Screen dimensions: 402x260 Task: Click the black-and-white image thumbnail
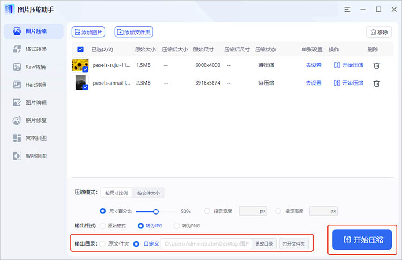(80, 83)
